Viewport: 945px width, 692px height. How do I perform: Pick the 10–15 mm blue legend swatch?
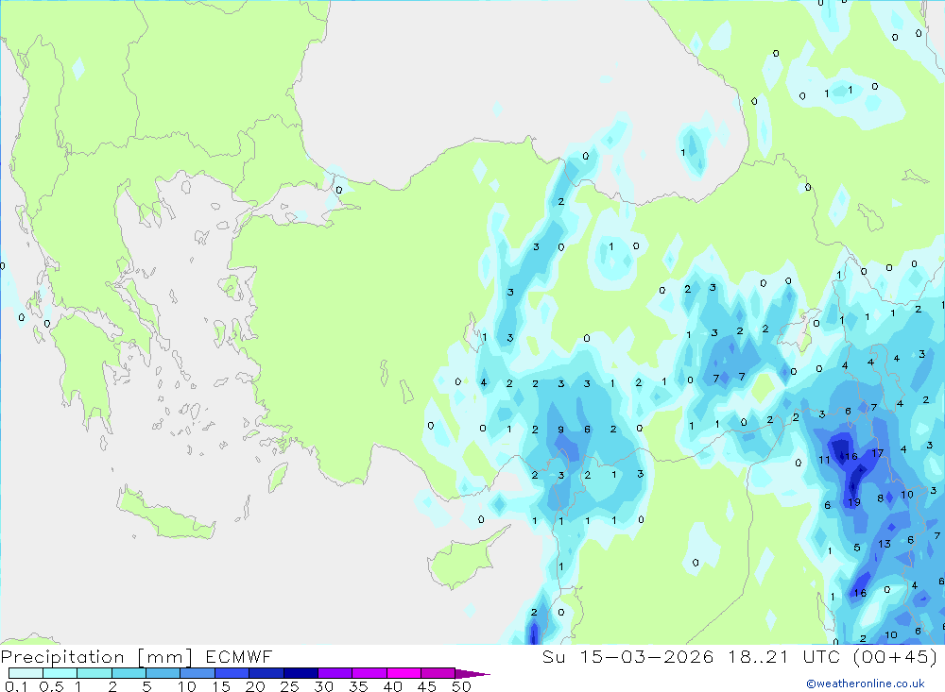pyautogui.click(x=198, y=673)
